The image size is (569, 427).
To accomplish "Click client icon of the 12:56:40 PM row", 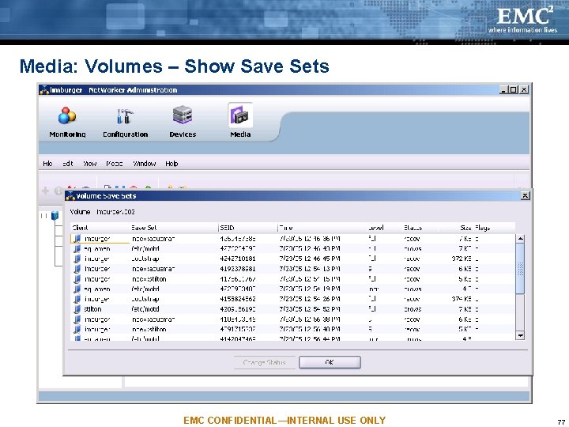I will (77, 329).
